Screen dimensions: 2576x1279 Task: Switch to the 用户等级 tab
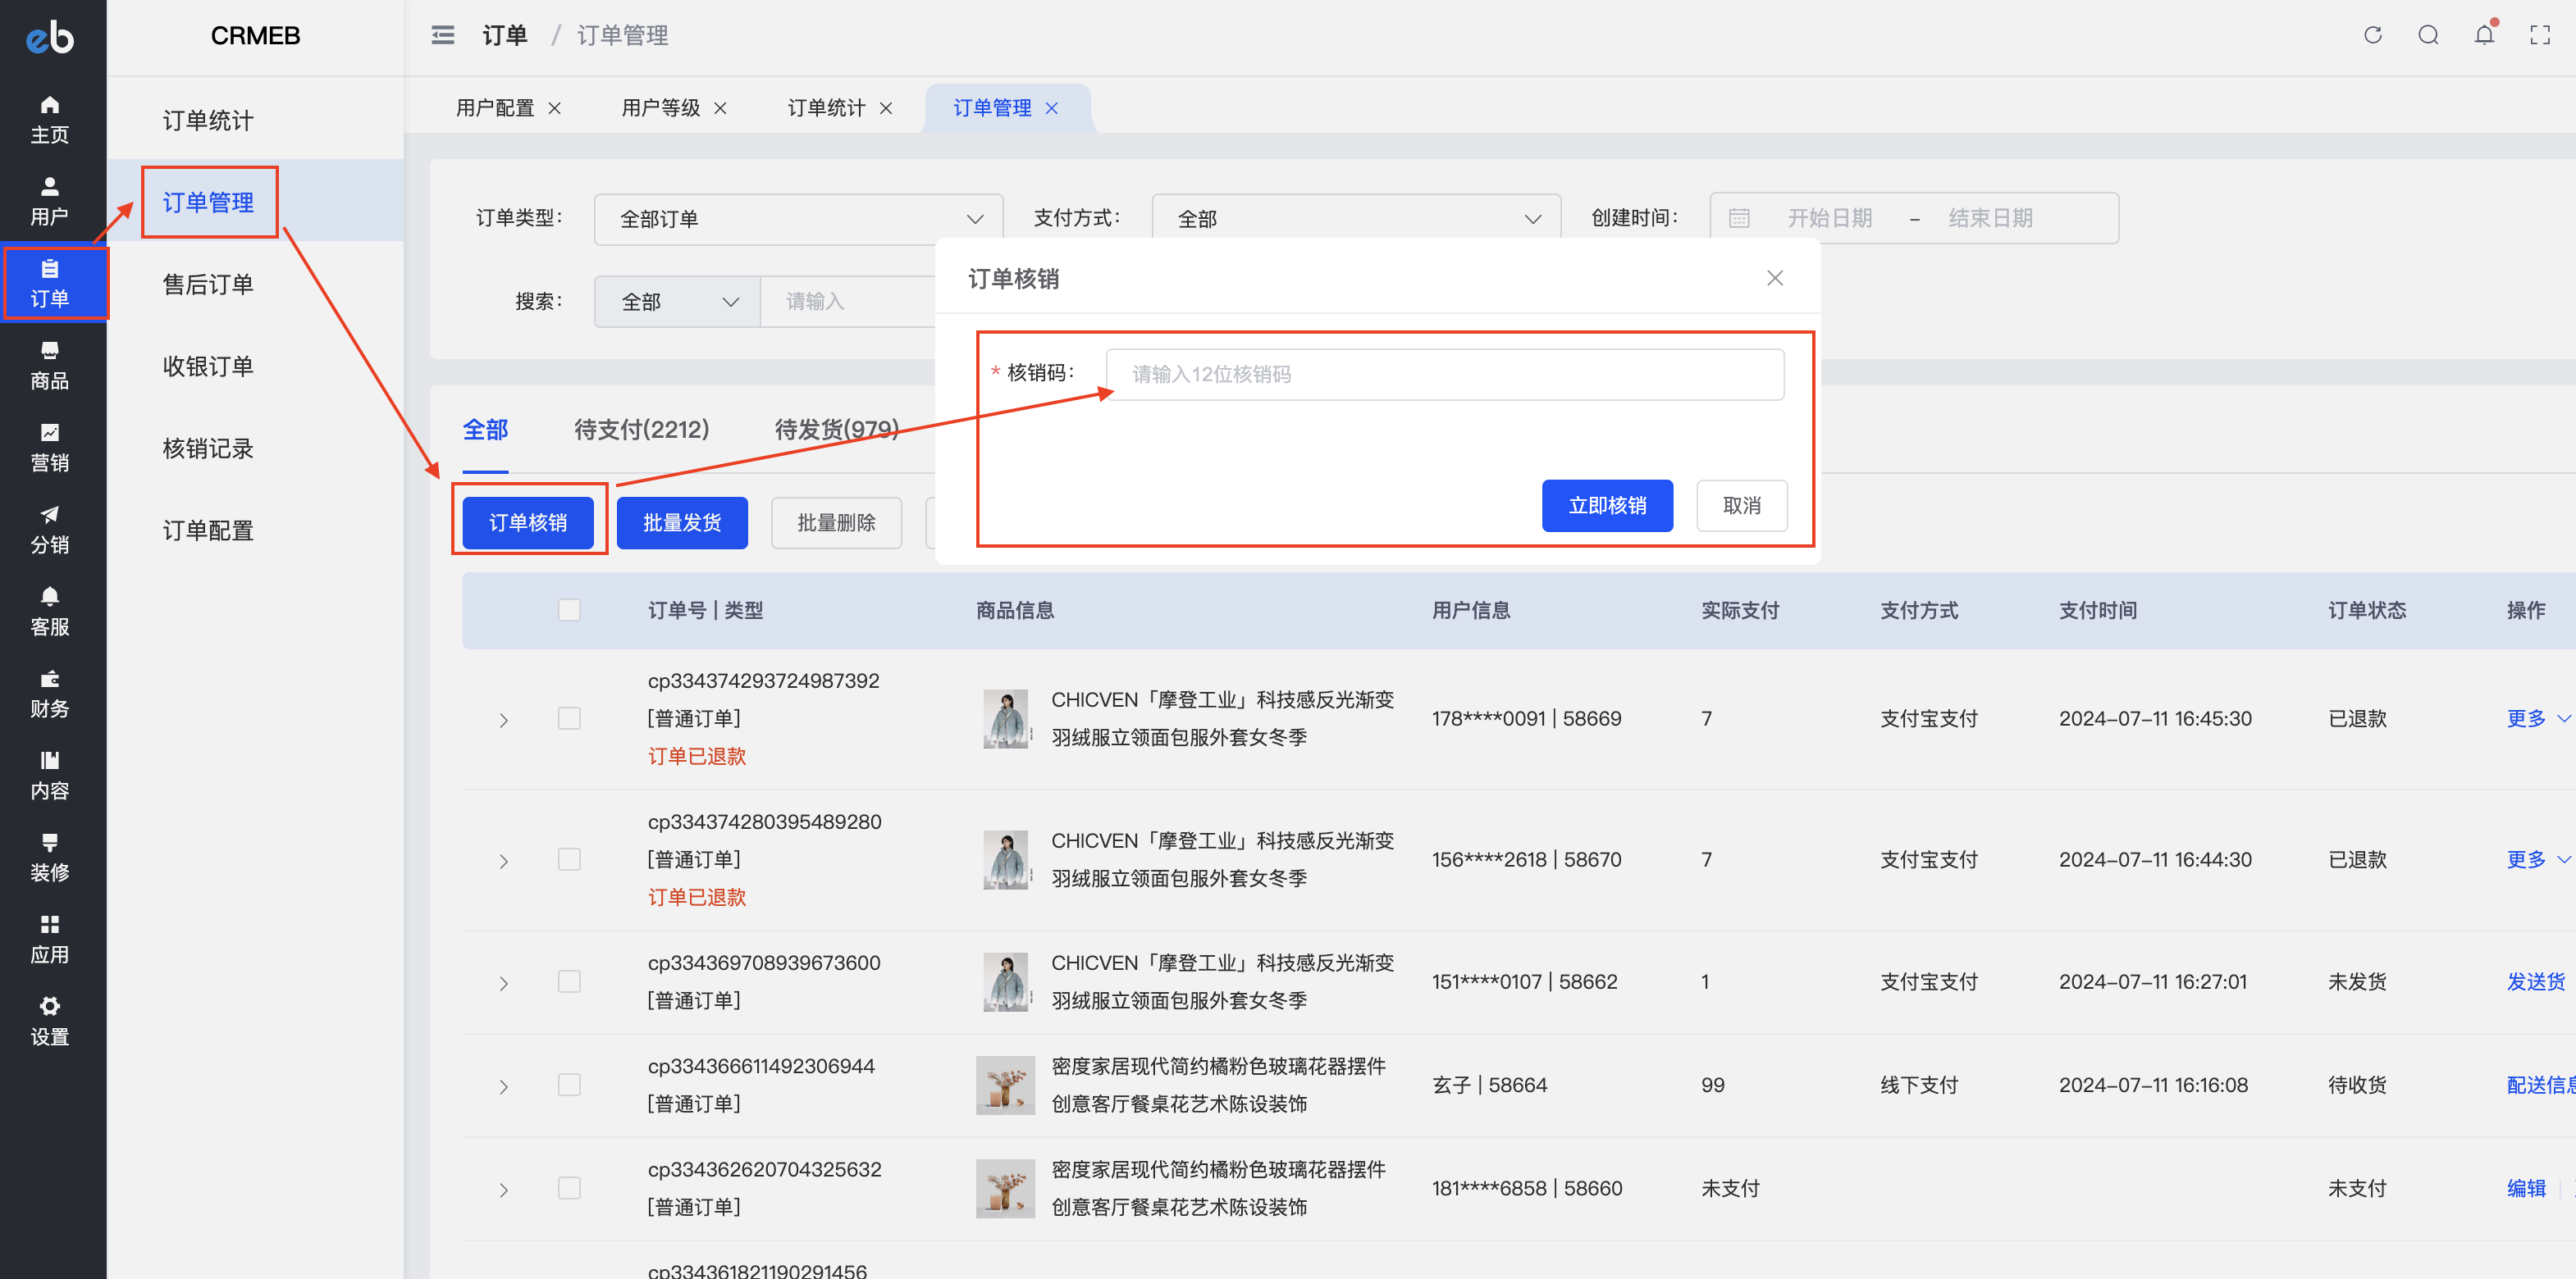[x=660, y=107]
